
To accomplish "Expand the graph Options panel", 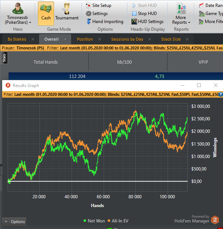I will (x=14, y=222).
